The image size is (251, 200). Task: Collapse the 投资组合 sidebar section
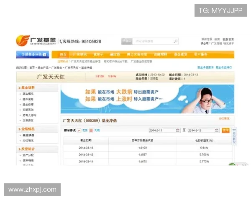37,149
